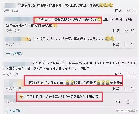This screenshot has width=139, height=114.
Task: Click the badge icon before 红色我有
Action: pos(21,96)
